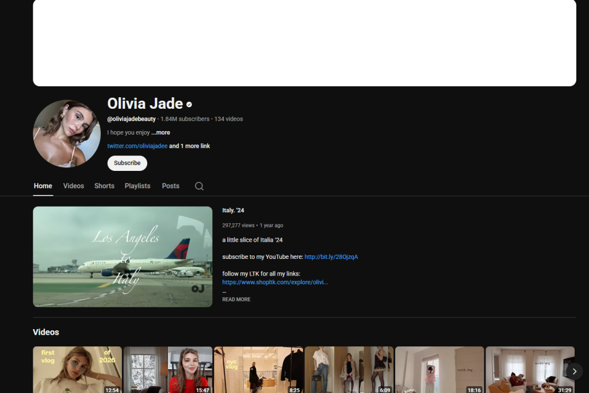Viewport: 589px width, 393px height.
Task: Click the 'nyc vlog' video thumbnail
Action: pyautogui.click(x=258, y=369)
